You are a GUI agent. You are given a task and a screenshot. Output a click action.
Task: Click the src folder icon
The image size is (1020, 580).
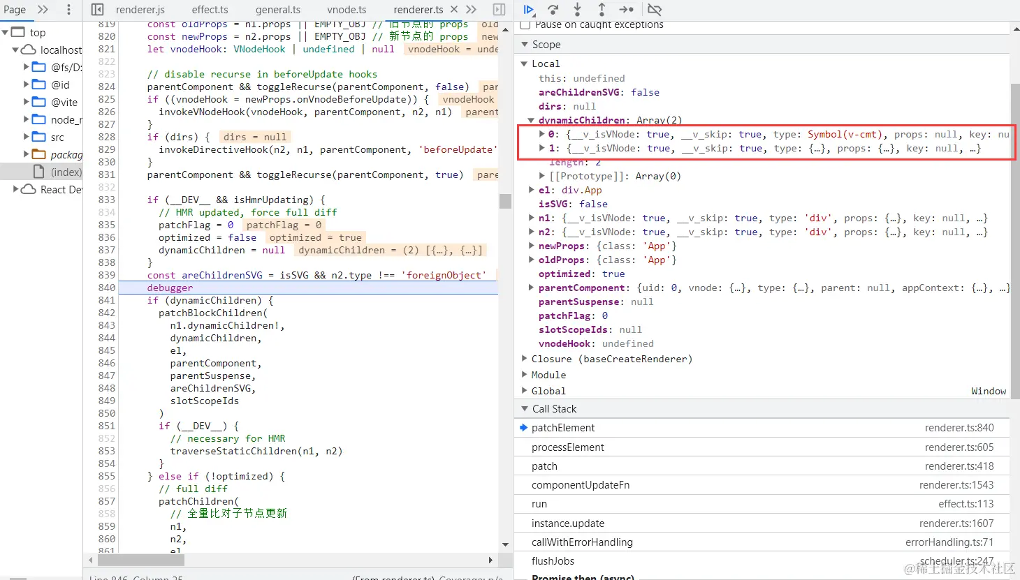point(39,137)
